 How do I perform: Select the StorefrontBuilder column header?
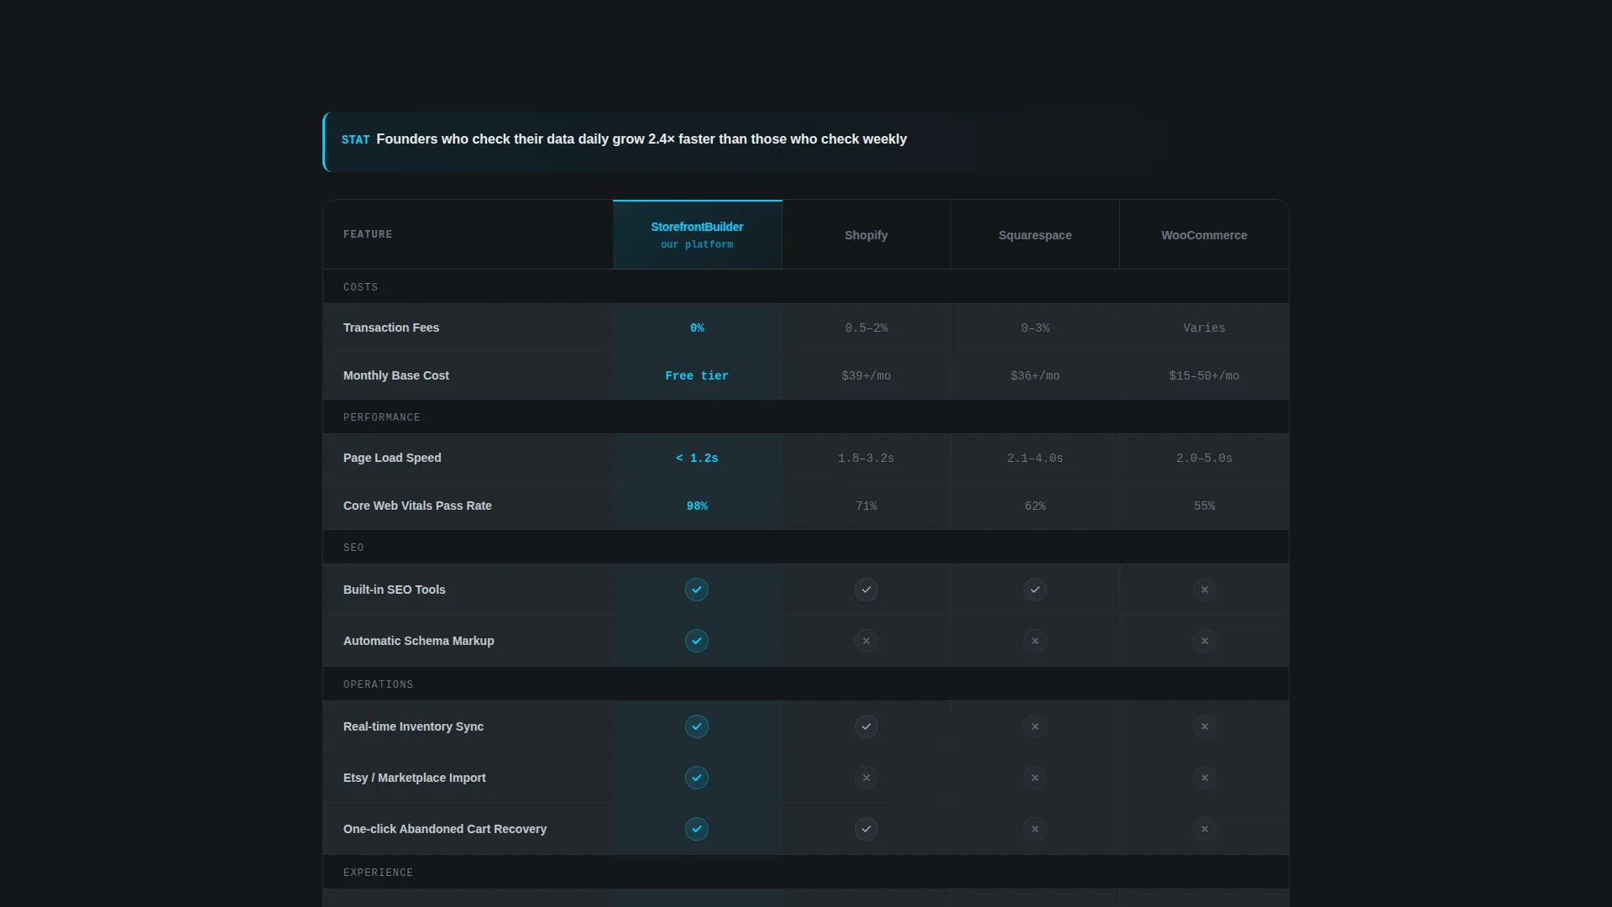697,234
